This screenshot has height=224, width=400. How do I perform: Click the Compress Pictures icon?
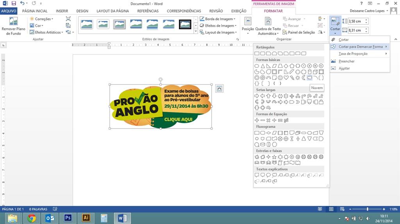click(x=68, y=19)
